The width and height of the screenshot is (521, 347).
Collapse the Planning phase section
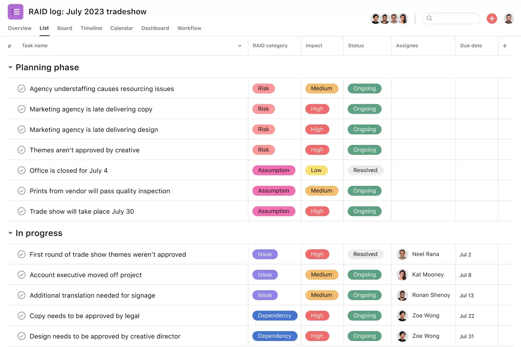pyautogui.click(x=10, y=67)
